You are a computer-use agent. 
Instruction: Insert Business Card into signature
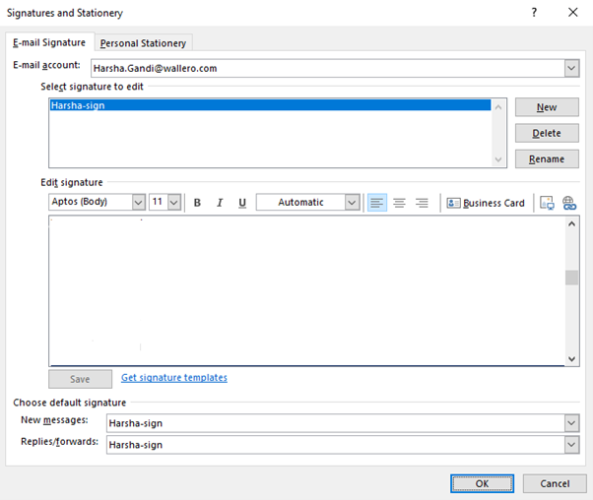pyautogui.click(x=486, y=203)
